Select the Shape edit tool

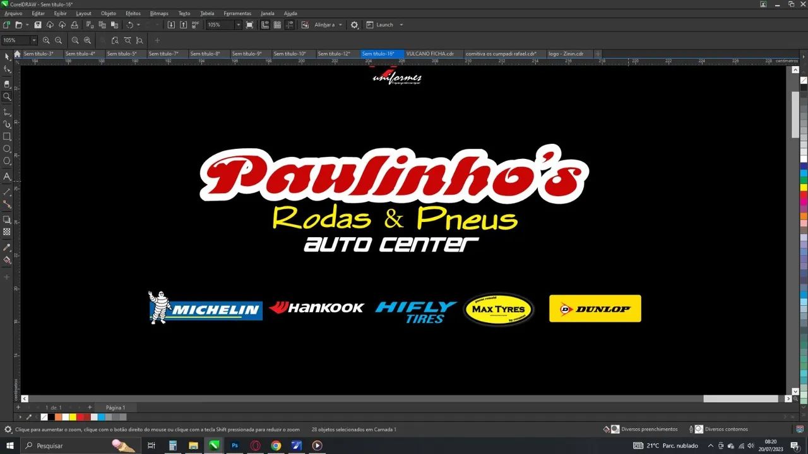pyautogui.click(x=7, y=69)
